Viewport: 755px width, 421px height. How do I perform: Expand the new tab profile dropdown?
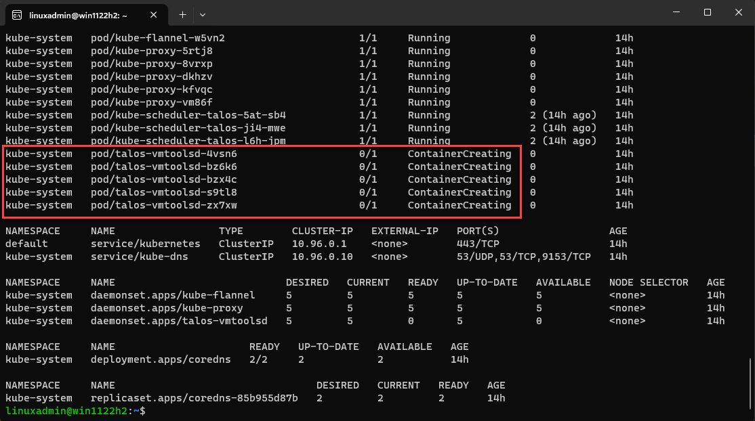pos(203,14)
